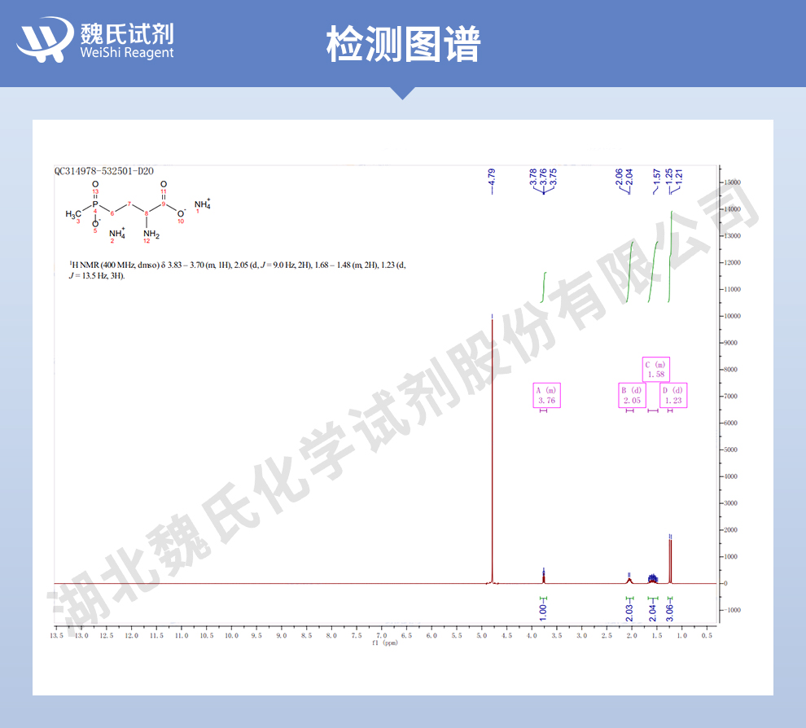
Task: Click the 4.79 peak label
Action: 492,178
